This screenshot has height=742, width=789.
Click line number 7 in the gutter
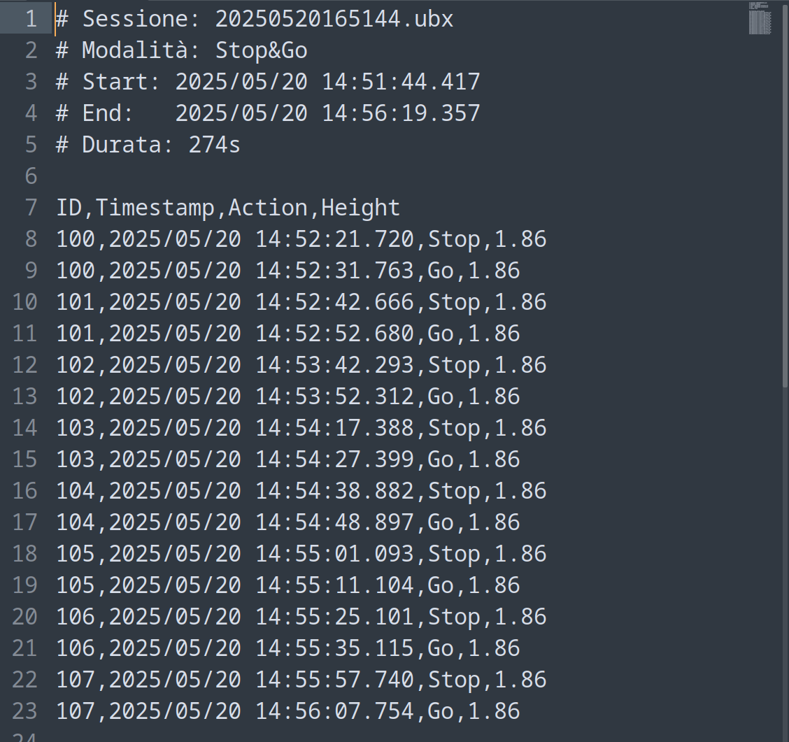pos(31,208)
